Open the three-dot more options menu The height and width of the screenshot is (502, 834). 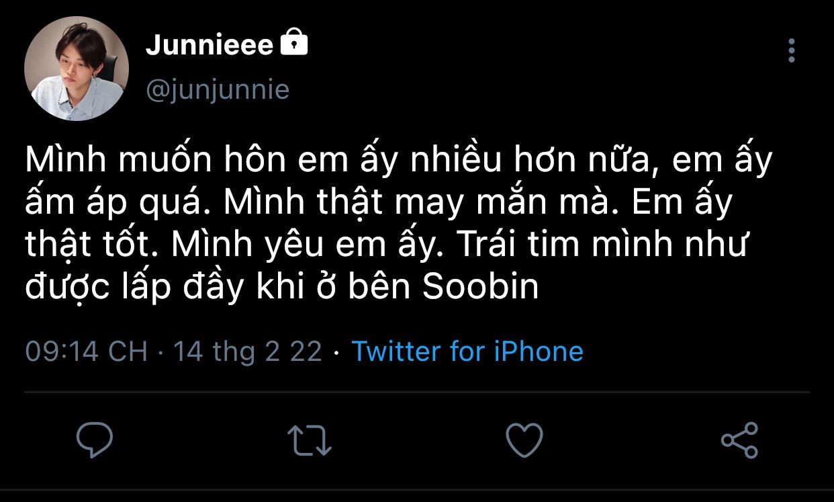click(792, 50)
